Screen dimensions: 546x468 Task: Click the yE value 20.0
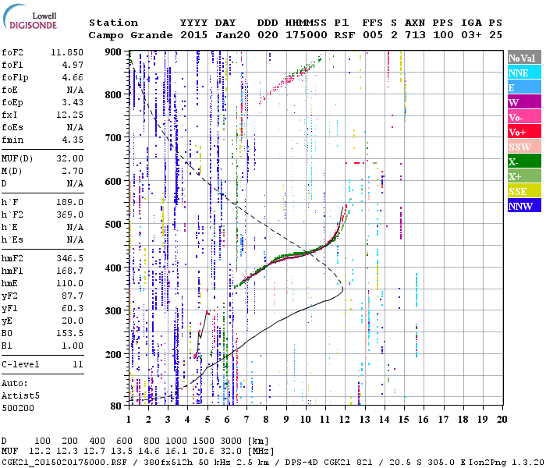point(73,321)
